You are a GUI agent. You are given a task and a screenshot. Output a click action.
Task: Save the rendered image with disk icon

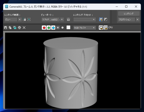click(5, 28)
